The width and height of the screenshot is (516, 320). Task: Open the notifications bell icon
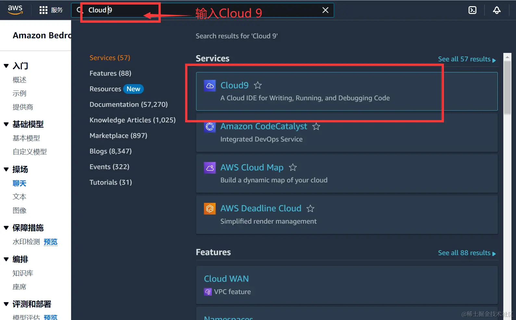coord(497,10)
